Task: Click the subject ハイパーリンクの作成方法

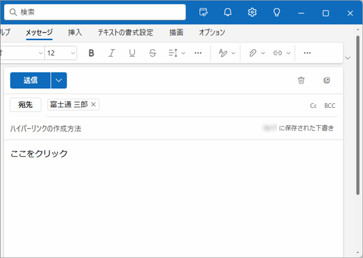Action: (46, 128)
